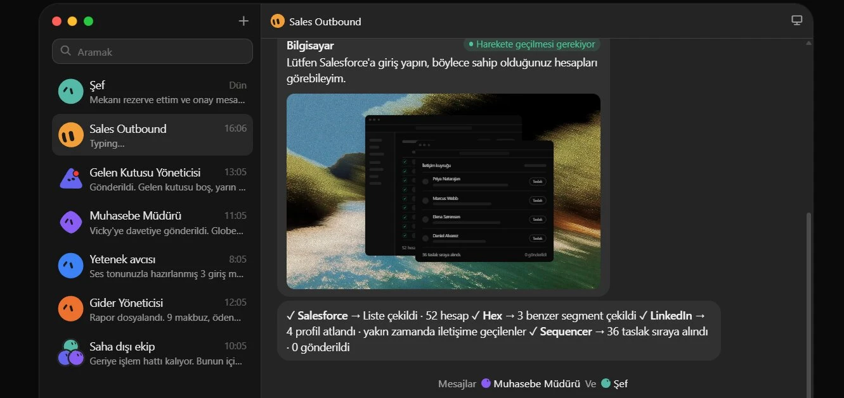Click the purple Muhasebe Müdürü avatar in the chat list

(71, 222)
